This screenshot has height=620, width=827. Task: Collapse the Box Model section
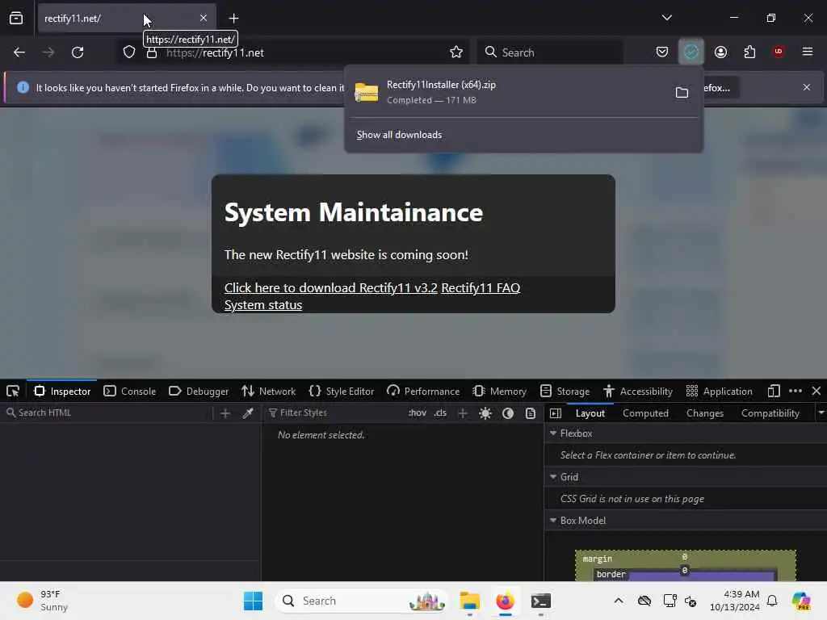(x=553, y=521)
